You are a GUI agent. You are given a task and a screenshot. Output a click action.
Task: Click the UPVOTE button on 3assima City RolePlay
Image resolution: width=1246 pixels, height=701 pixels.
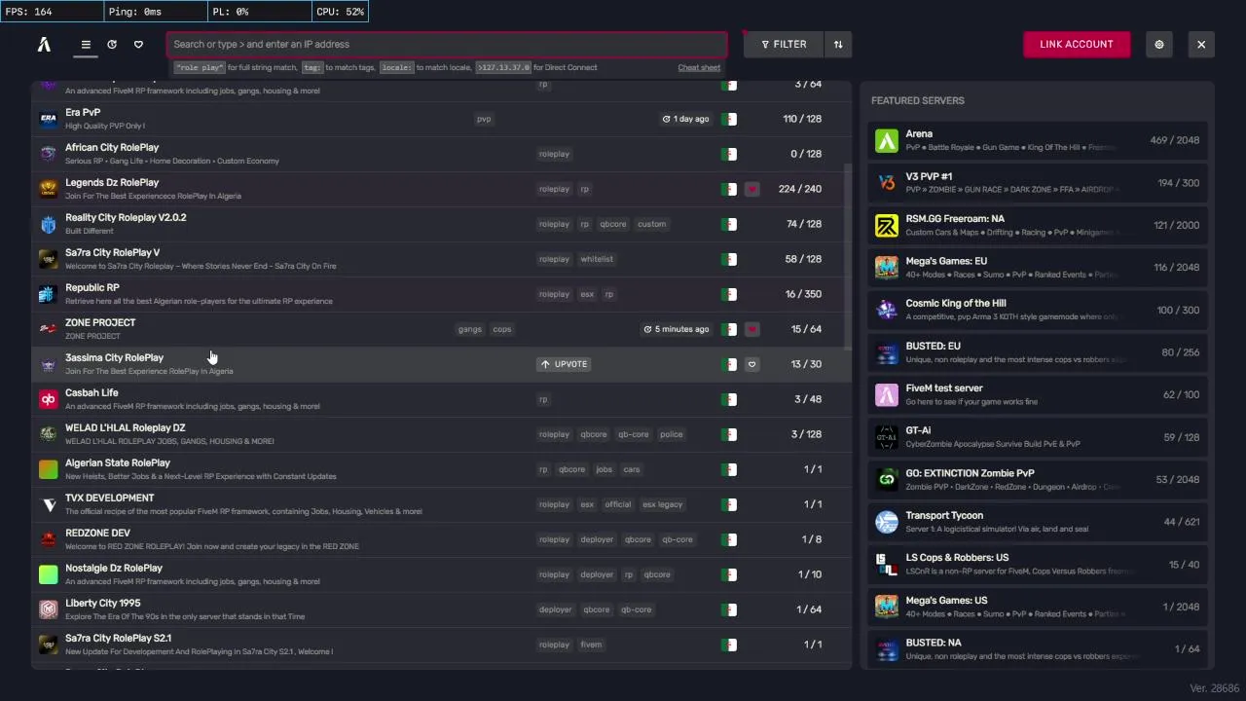[x=564, y=364]
